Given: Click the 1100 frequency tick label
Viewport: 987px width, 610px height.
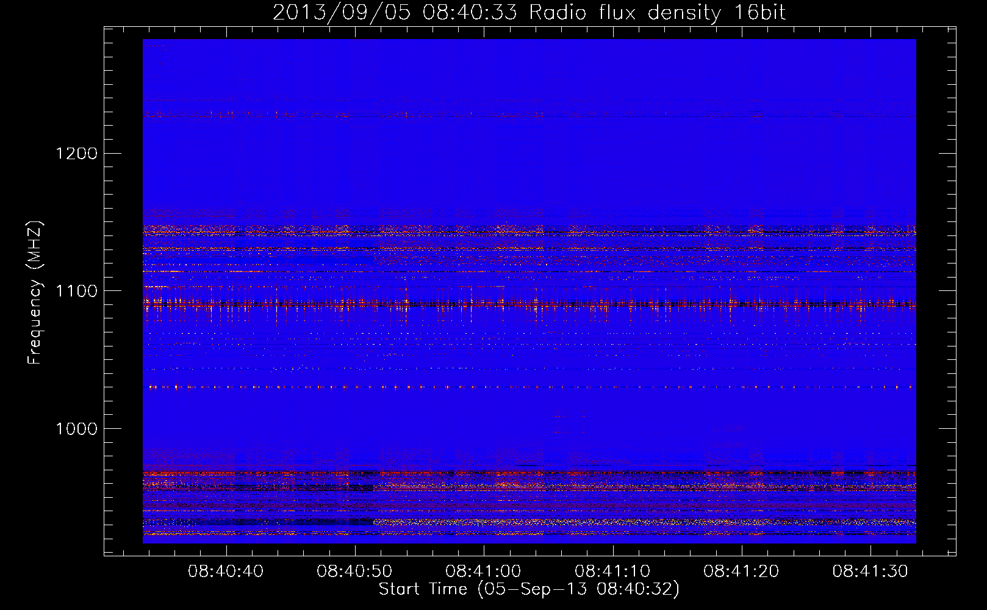Looking at the screenshot, I should click(x=77, y=291).
